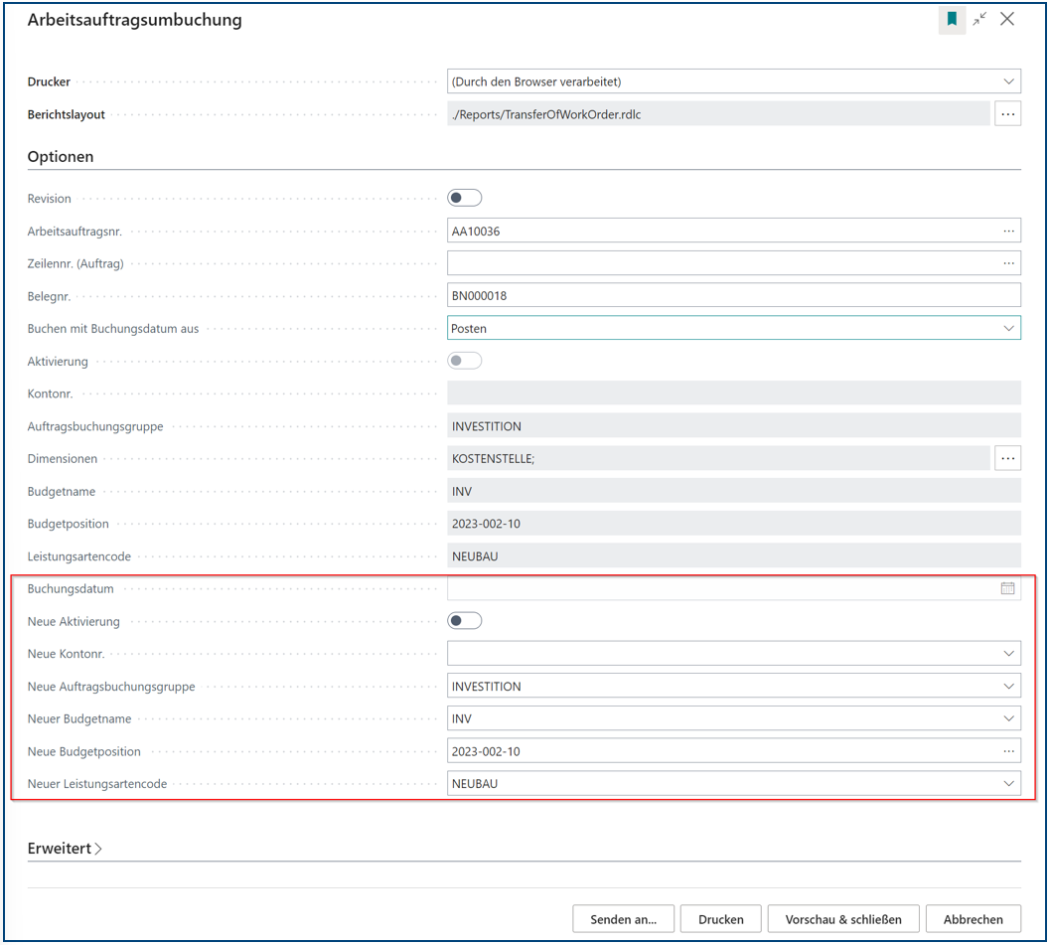Click the Belegnr. field with BN000018
The height and width of the screenshot is (945, 1050).
(734, 296)
